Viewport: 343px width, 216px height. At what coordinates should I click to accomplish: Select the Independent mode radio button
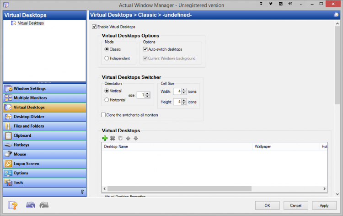[x=107, y=58]
